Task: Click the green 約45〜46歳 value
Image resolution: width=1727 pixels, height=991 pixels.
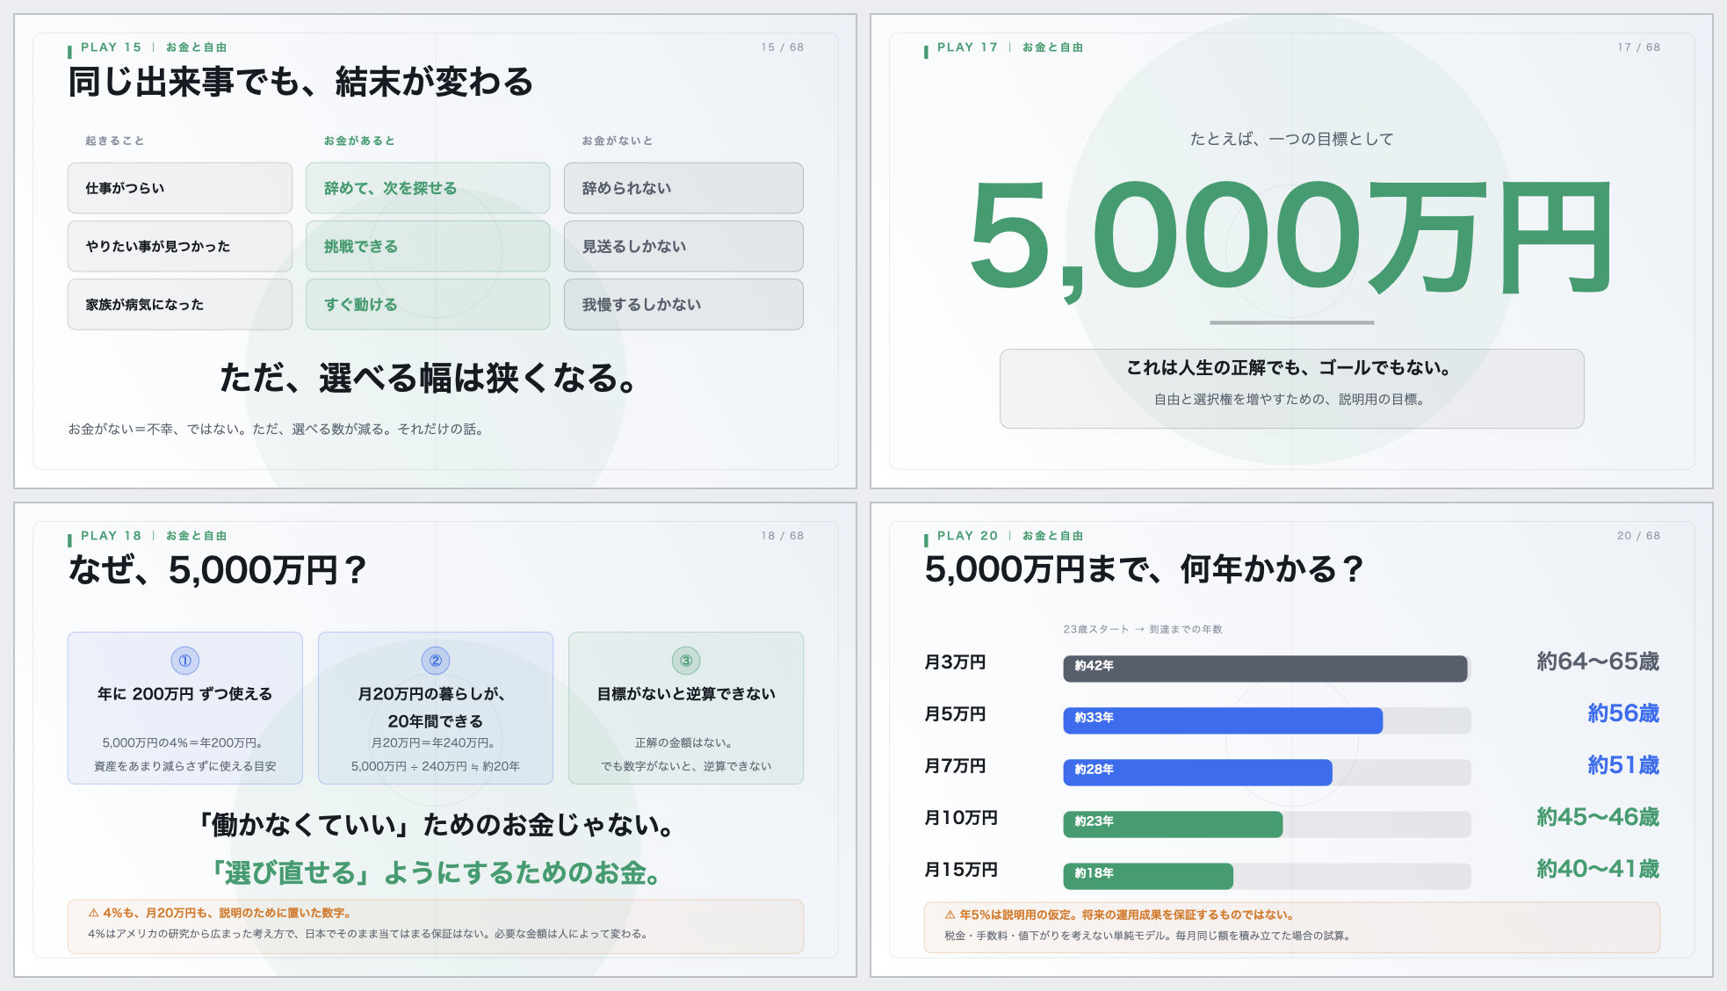Action: [1598, 817]
